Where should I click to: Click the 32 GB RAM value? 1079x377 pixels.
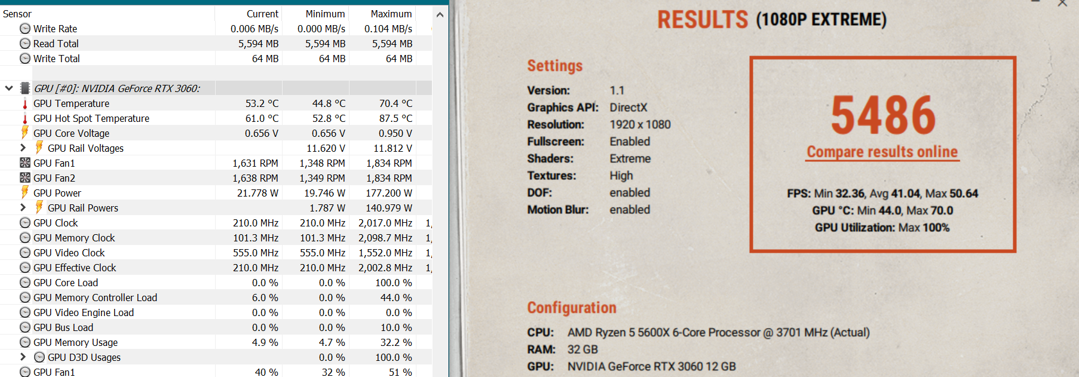(x=583, y=350)
